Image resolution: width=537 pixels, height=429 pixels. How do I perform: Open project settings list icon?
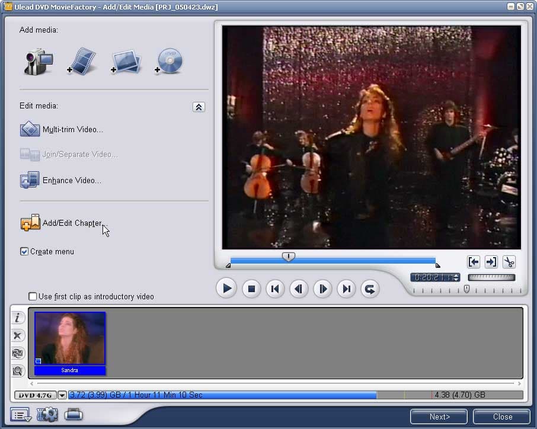(21, 415)
